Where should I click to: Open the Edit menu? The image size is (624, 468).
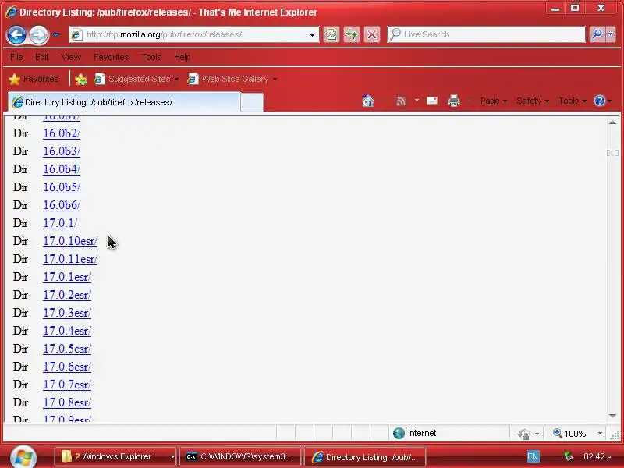pos(42,57)
